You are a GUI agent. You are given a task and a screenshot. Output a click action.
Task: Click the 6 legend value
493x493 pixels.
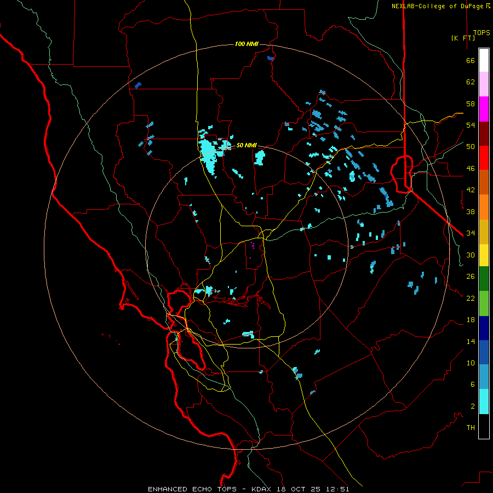point(473,385)
